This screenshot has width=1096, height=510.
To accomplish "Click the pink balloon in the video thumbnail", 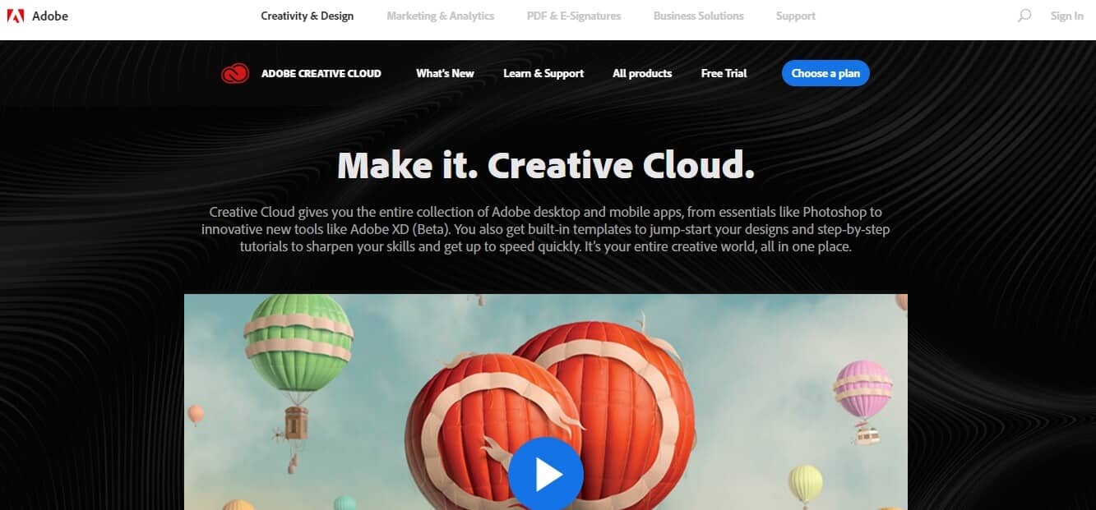I will [x=862, y=388].
